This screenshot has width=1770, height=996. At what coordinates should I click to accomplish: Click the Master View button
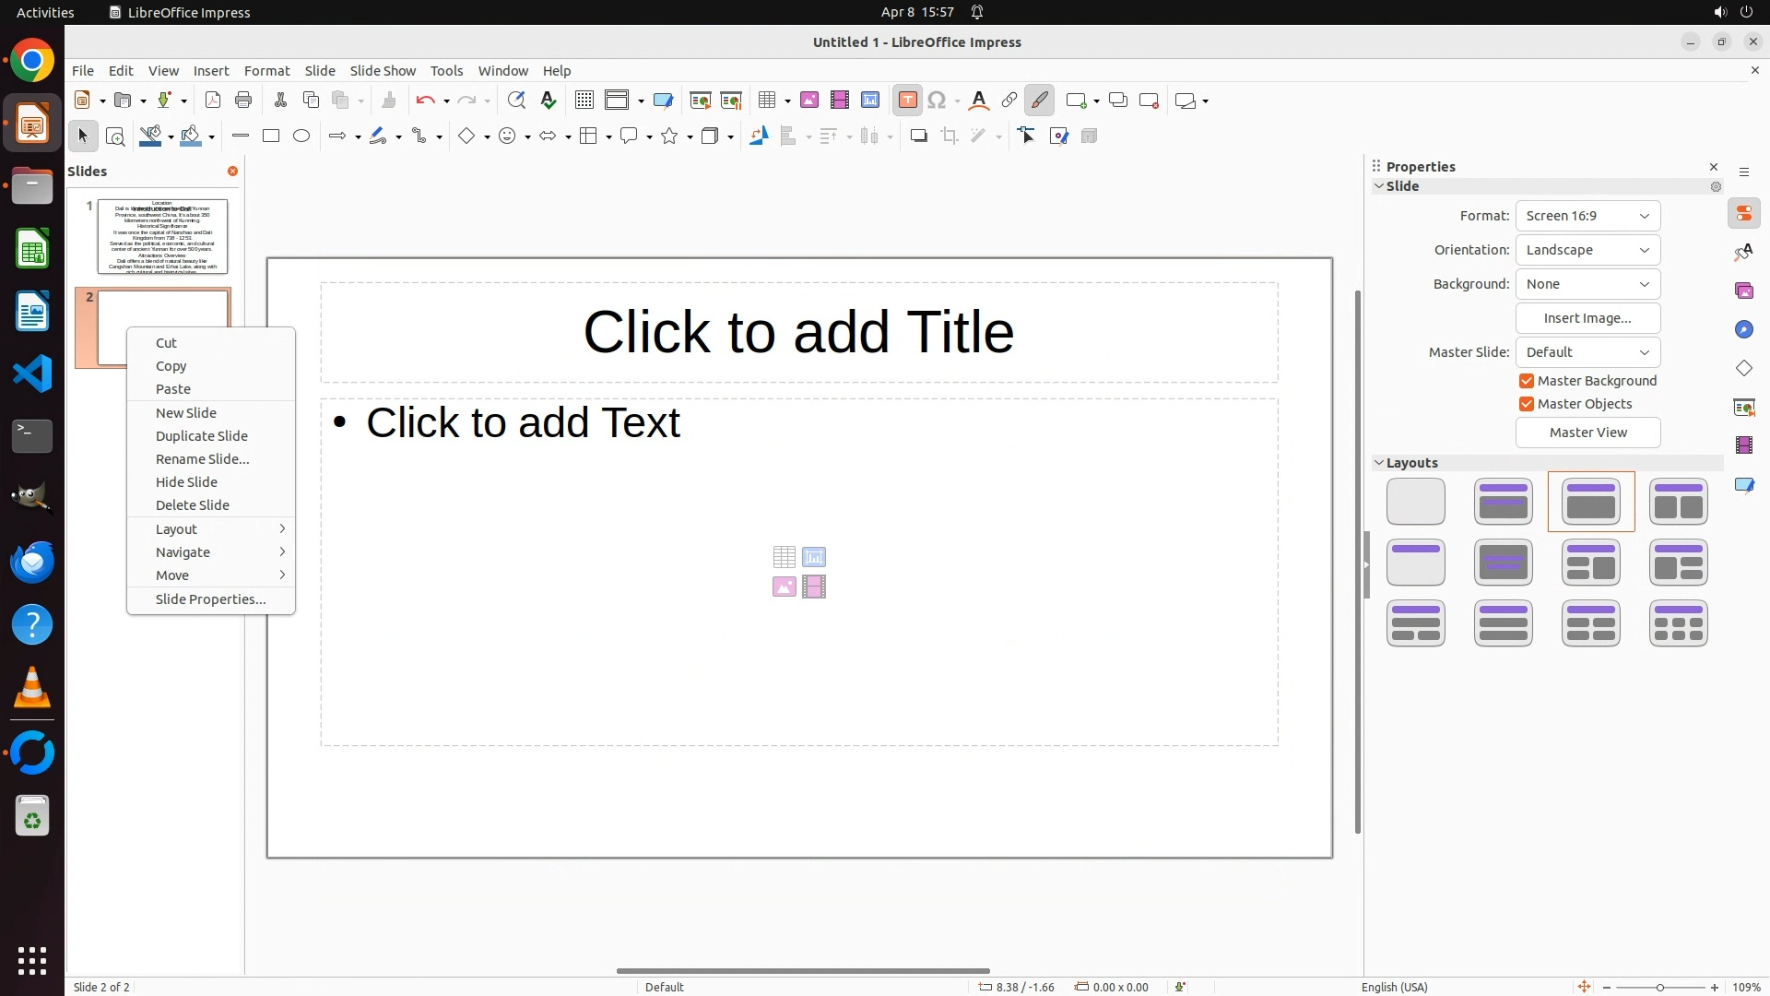tap(1587, 433)
